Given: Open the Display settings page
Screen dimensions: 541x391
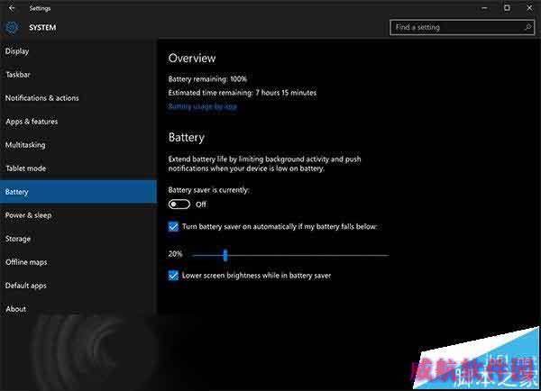Looking at the screenshot, I should (x=78, y=51).
